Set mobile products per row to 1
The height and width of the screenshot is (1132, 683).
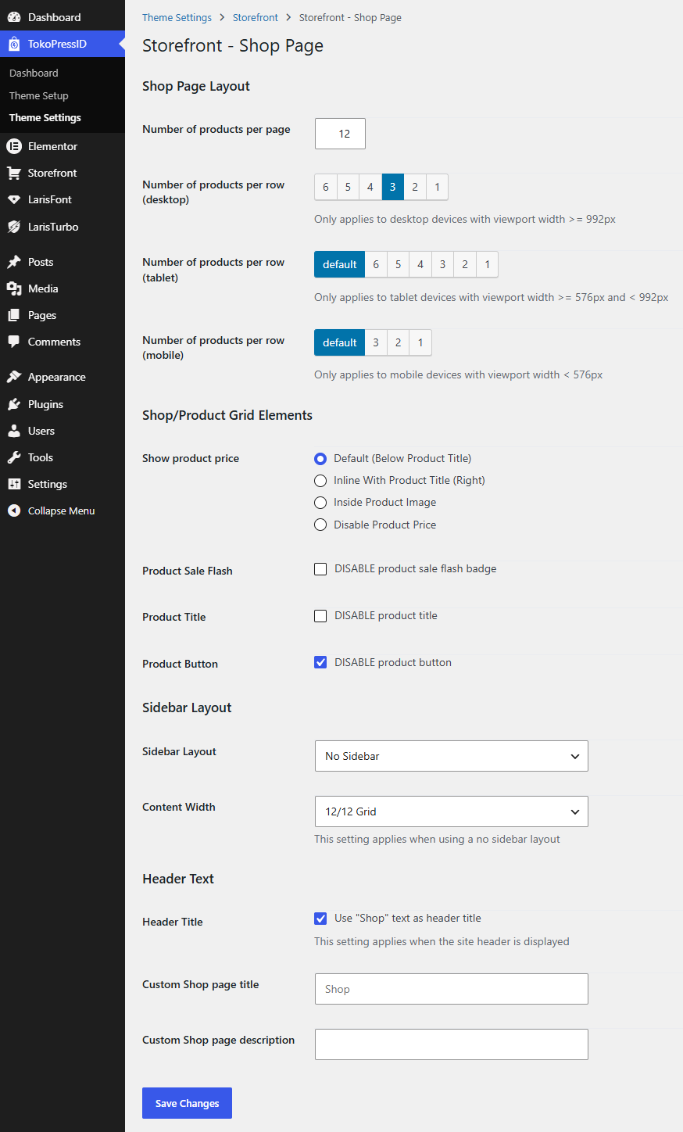pyautogui.click(x=420, y=342)
